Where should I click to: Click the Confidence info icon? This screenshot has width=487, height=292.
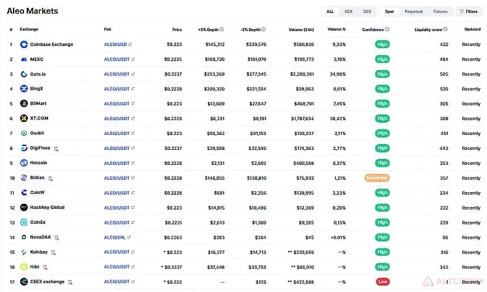pyautogui.click(x=387, y=29)
